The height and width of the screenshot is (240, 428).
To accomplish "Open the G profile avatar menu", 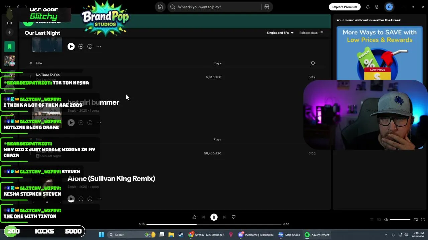I will click(389, 7).
